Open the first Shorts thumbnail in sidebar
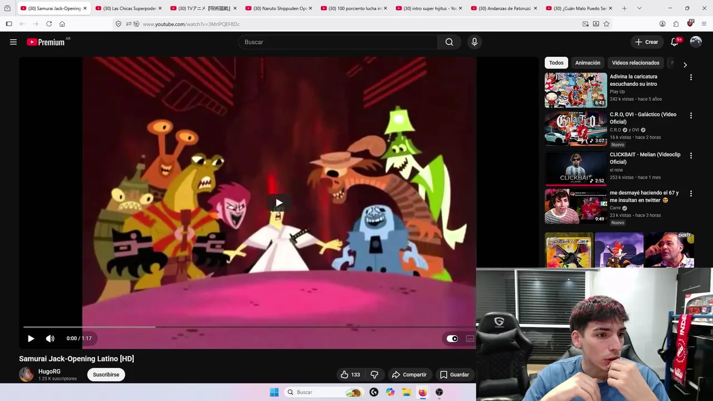The height and width of the screenshot is (401, 713). pyautogui.click(x=569, y=251)
